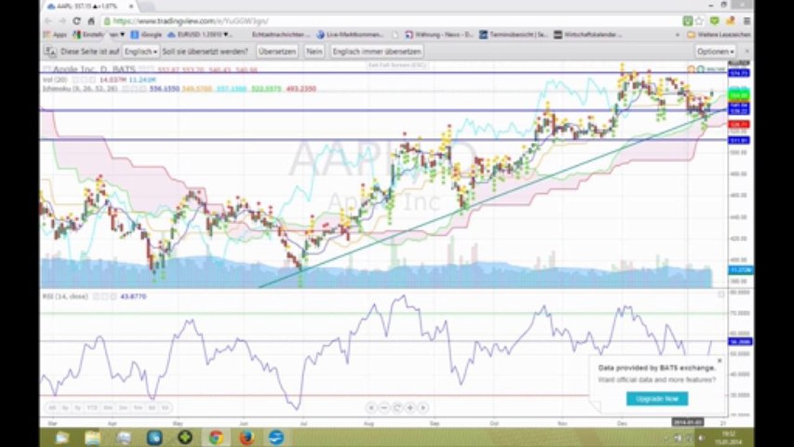Click the tradingview.com address bar

coord(391,20)
